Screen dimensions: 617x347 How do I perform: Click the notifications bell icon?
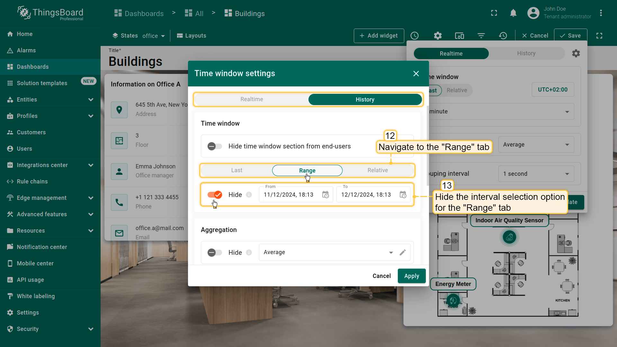pyautogui.click(x=513, y=13)
